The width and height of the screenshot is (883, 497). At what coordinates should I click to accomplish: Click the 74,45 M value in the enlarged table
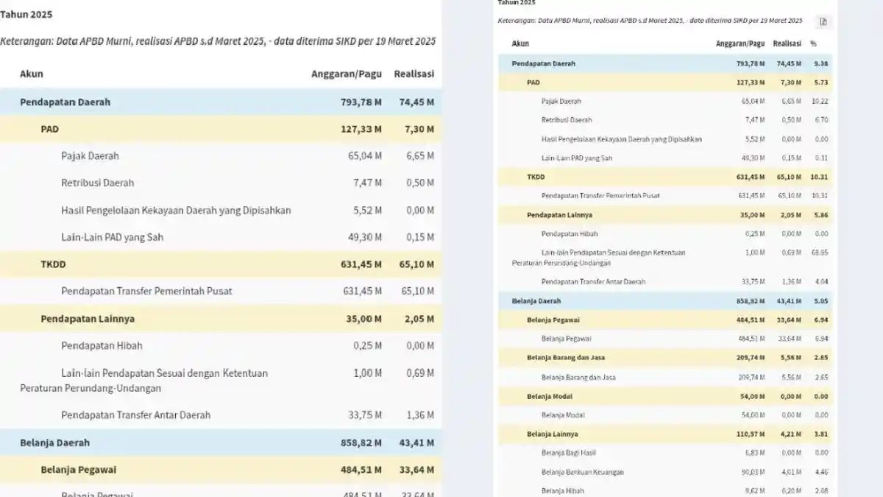[416, 102]
